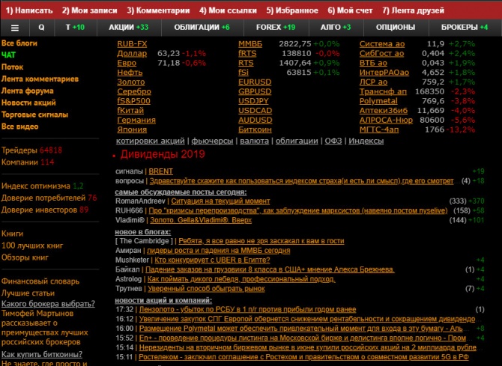Click 'котировки акций' link
Image resolution: width=502 pixels, height=366 pixels.
click(150, 141)
